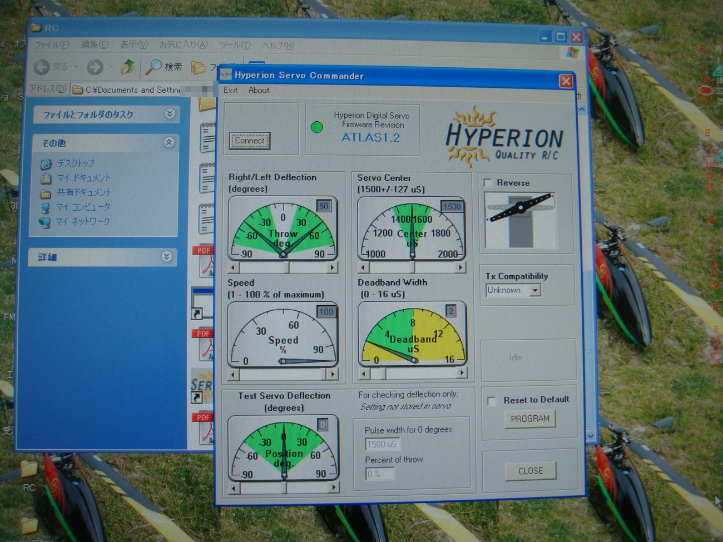The image size is (723, 542).
Task: Open the 検索 search tool in Explorer
Action: [164, 67]
